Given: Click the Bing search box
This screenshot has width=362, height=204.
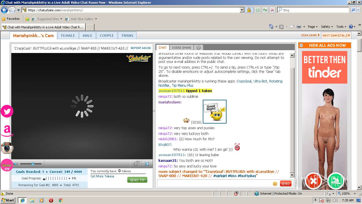Looking at the screenshot, I should 313,10.
